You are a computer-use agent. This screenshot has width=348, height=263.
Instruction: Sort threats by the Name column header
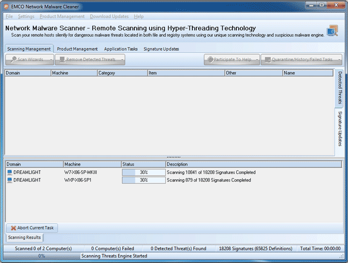tap(308, 73)
